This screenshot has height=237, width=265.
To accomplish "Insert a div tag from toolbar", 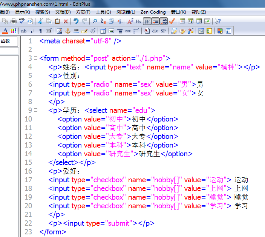I will (x=155, y=31).
